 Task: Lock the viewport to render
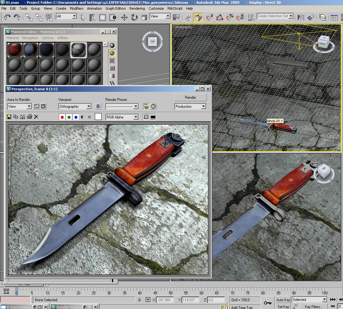(98, 107)
